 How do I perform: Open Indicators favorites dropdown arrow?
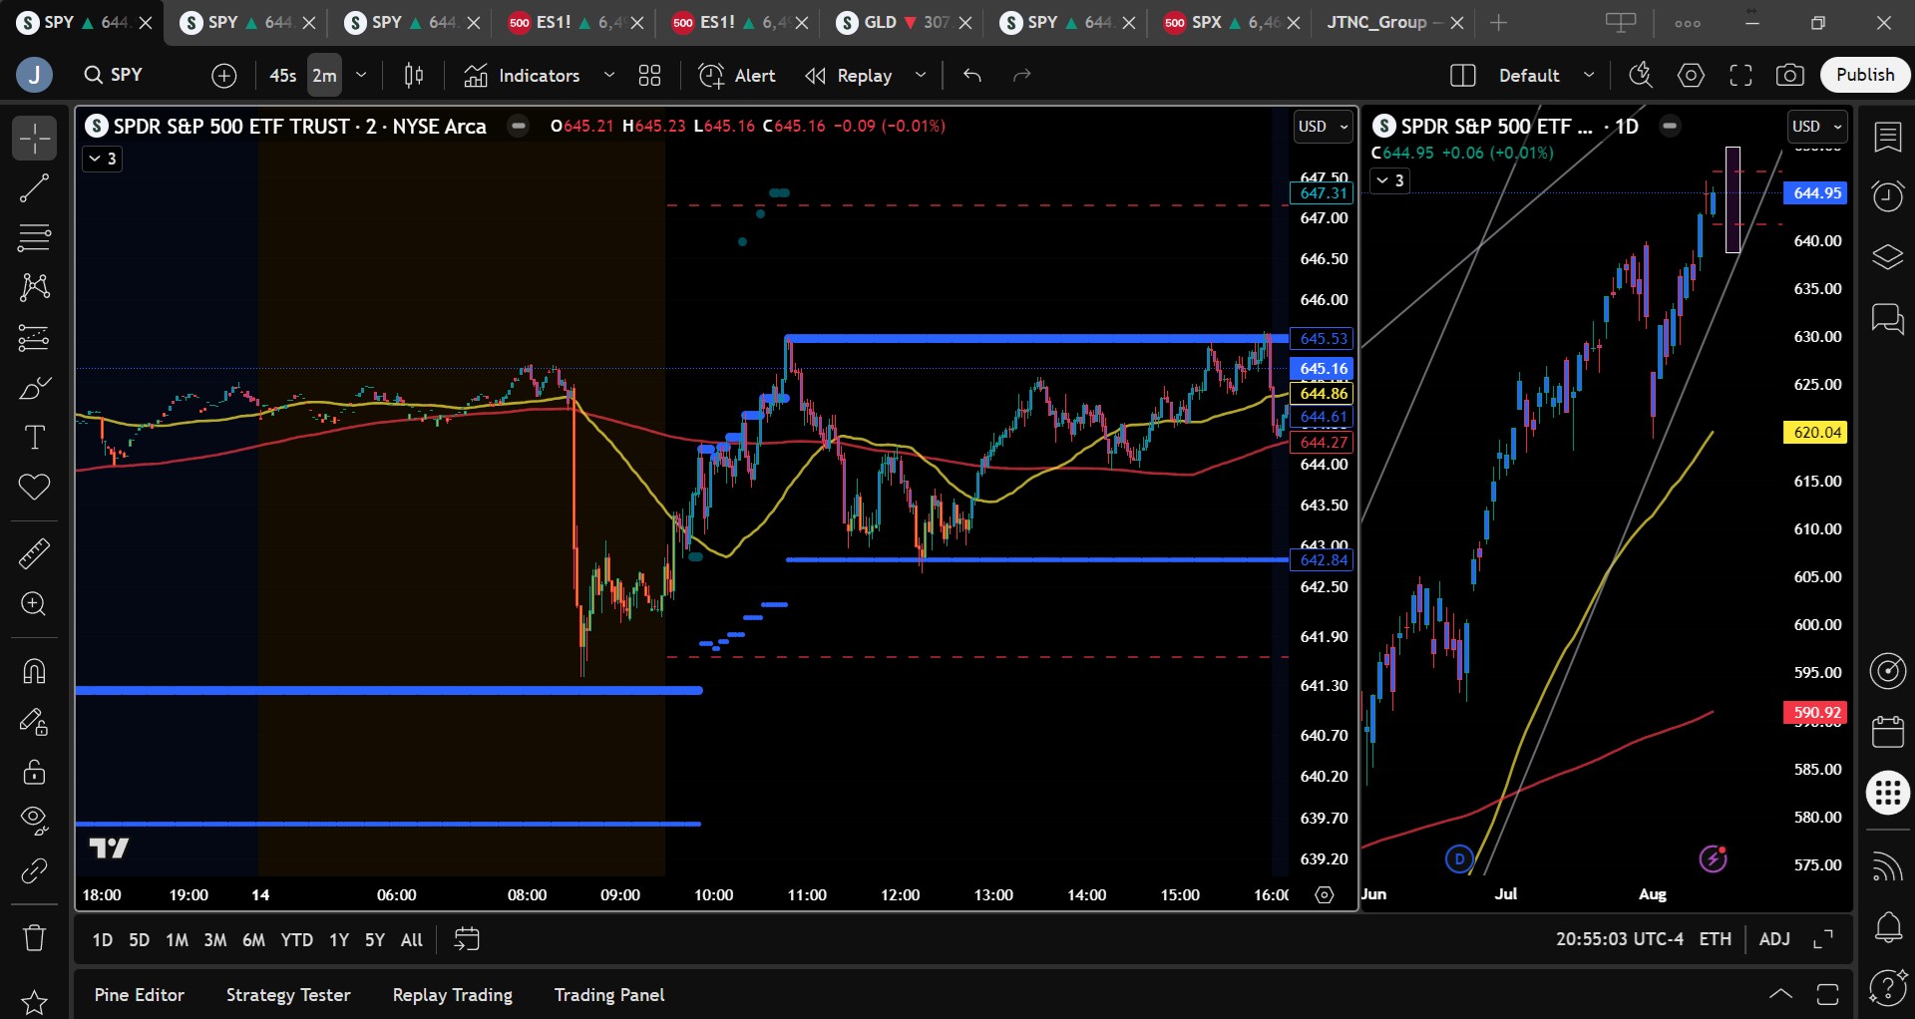pos(609,75)
